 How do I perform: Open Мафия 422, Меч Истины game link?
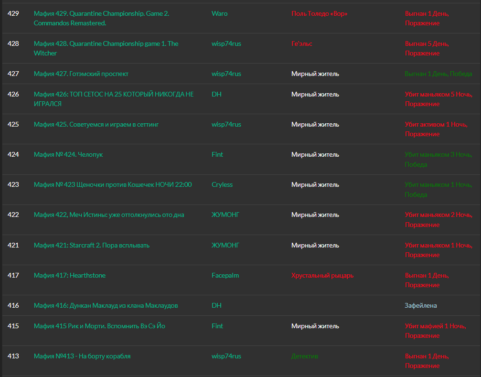point(109,215)
